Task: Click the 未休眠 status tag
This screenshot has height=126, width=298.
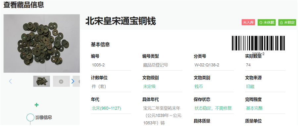Action: (267, 22)
